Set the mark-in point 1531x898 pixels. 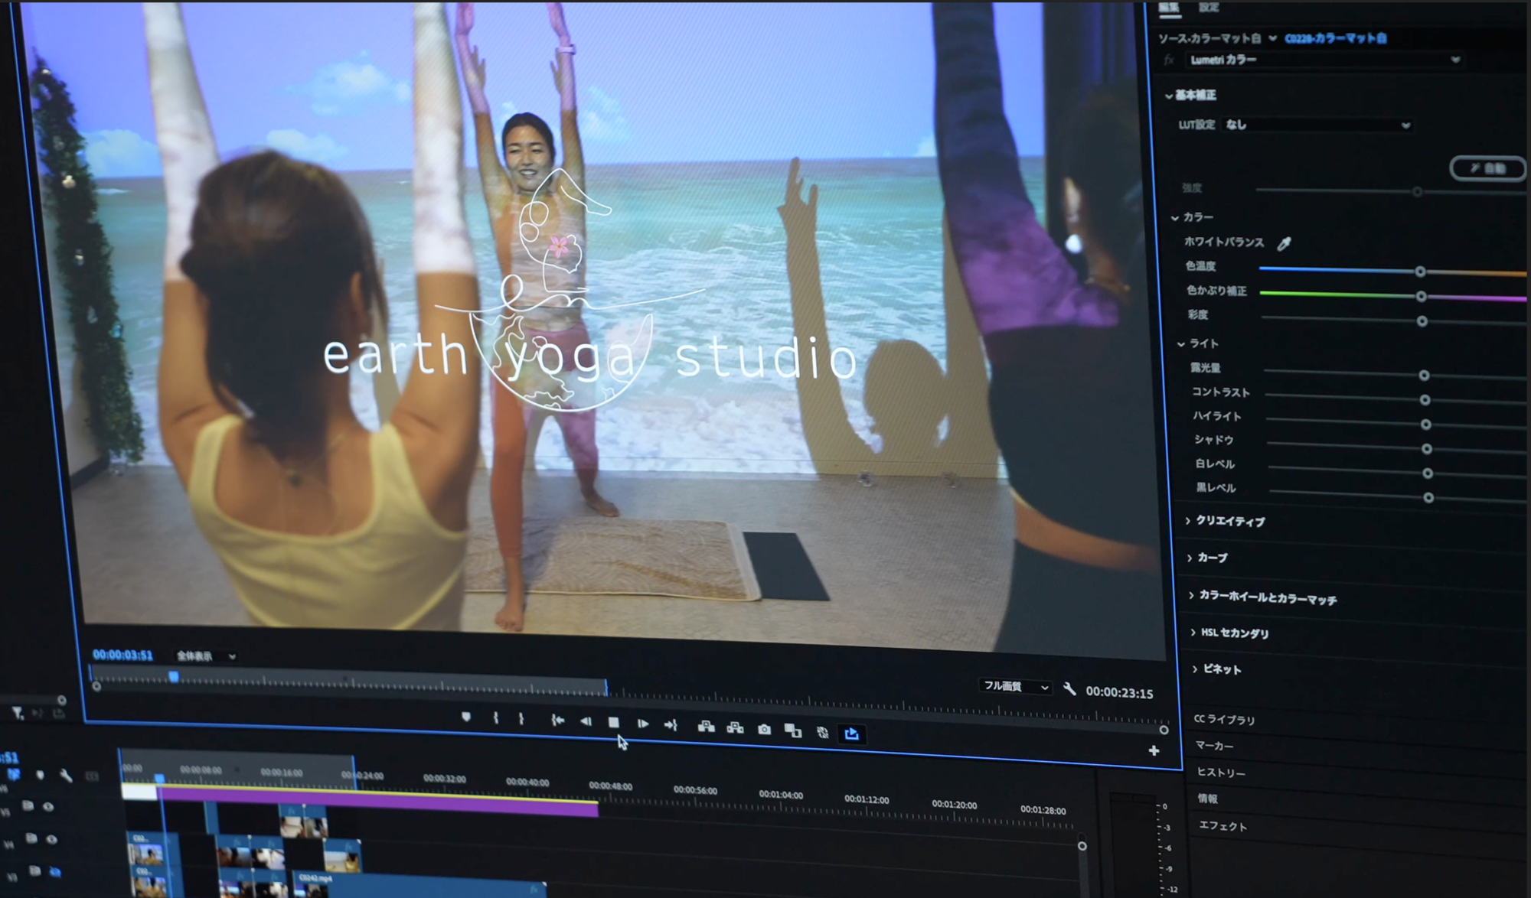point(496,718)
